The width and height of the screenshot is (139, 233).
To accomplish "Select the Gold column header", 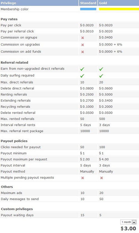I will coord(103,3).
